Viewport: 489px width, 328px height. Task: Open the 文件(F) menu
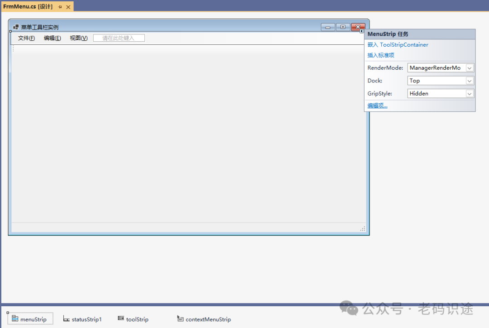(27, 38)
